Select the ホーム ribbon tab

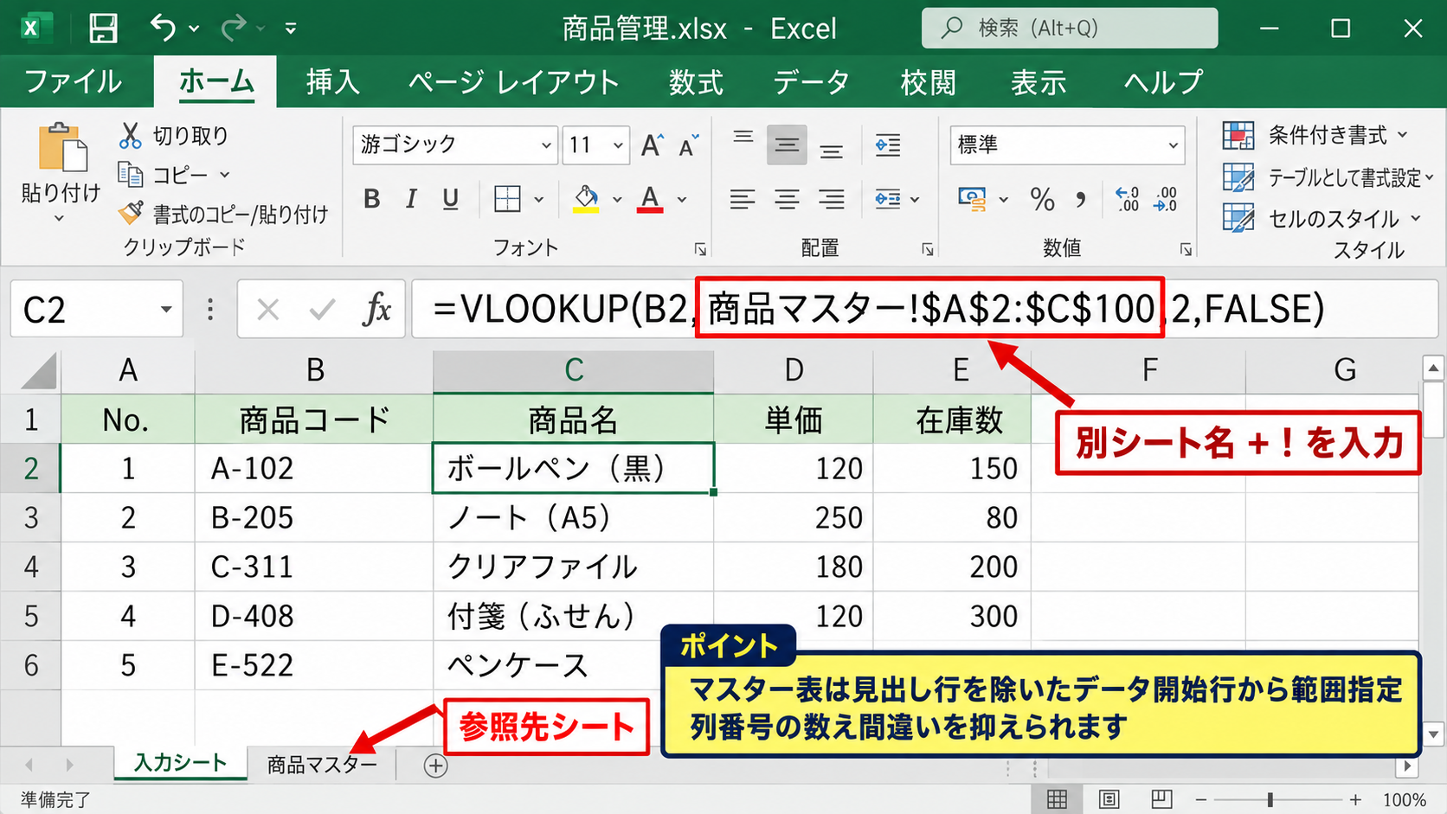pyautogui.click(x=216, y=82)
